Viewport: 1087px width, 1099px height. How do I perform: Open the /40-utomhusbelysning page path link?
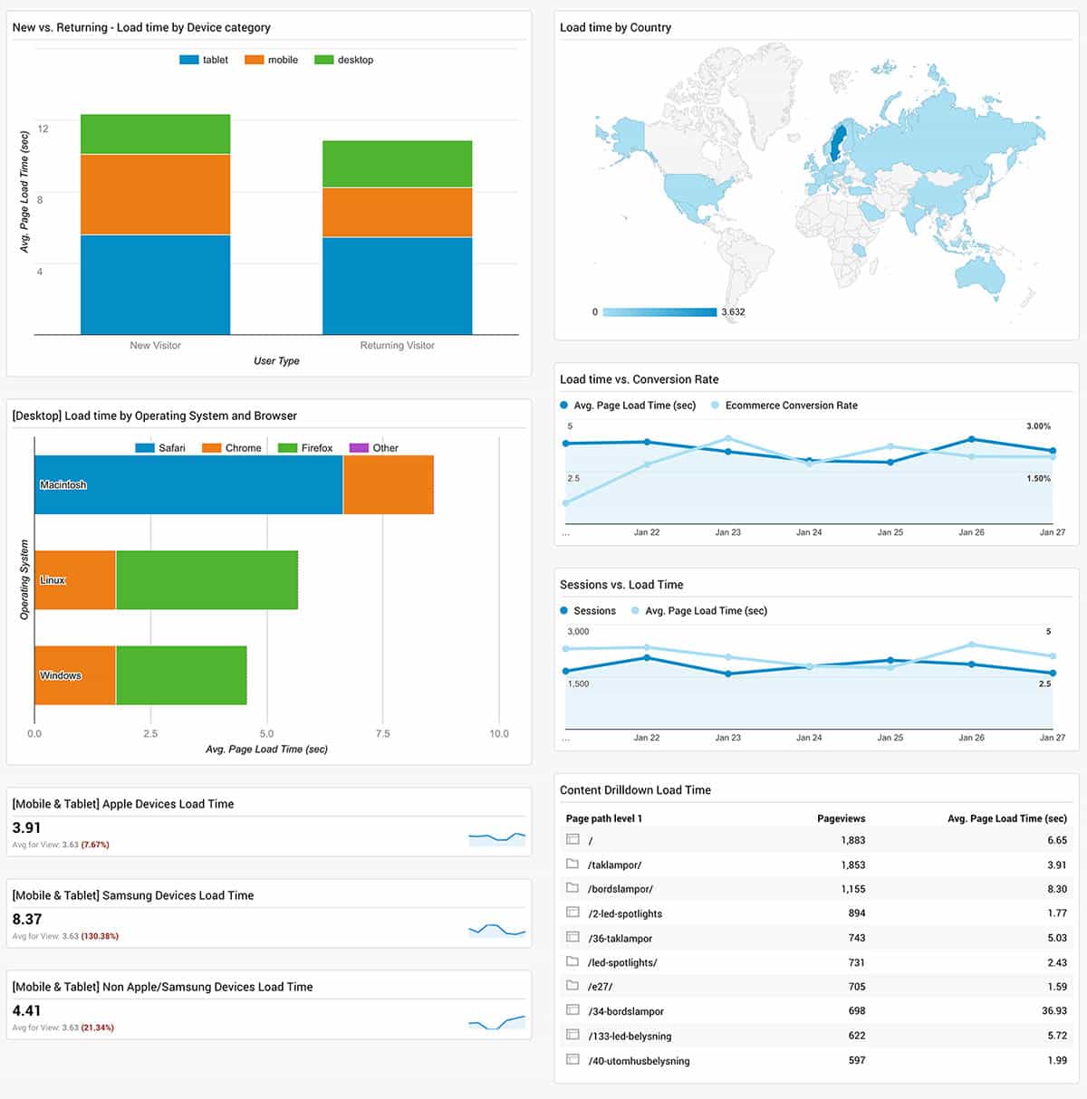coord(639,1061)
